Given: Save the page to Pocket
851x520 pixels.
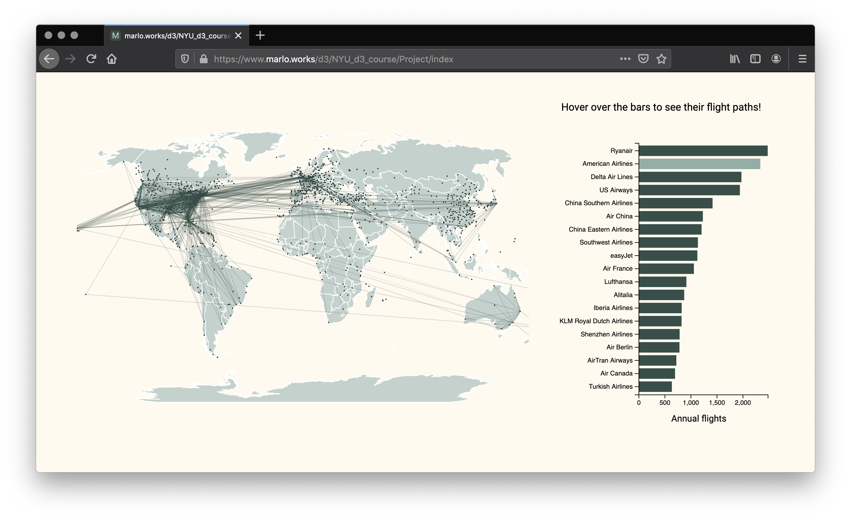Looking at the screenshot, I should click(x=643, y=59).
